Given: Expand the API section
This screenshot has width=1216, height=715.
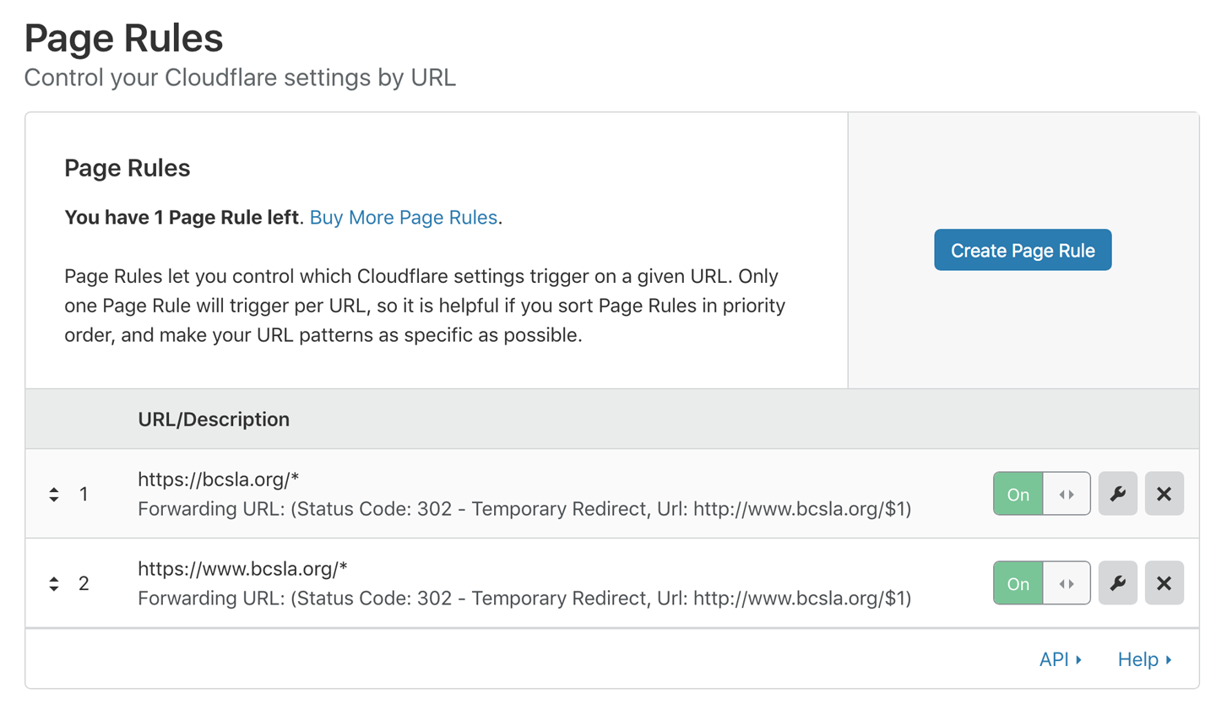Looking at the screenshot, I should [x=1060, y=659].
